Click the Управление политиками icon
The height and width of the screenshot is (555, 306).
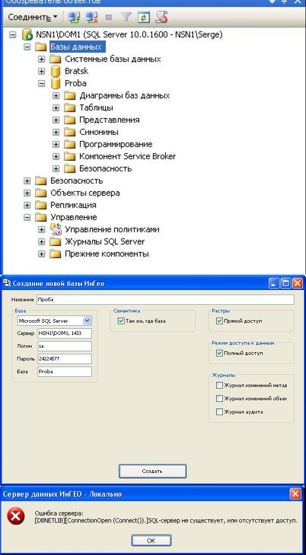pos(56,229)
